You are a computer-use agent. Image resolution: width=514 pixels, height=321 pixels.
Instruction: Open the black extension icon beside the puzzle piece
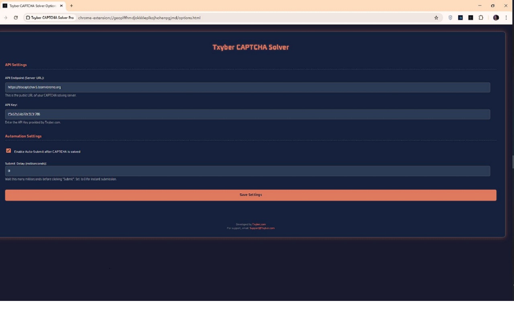click(471, 18)
